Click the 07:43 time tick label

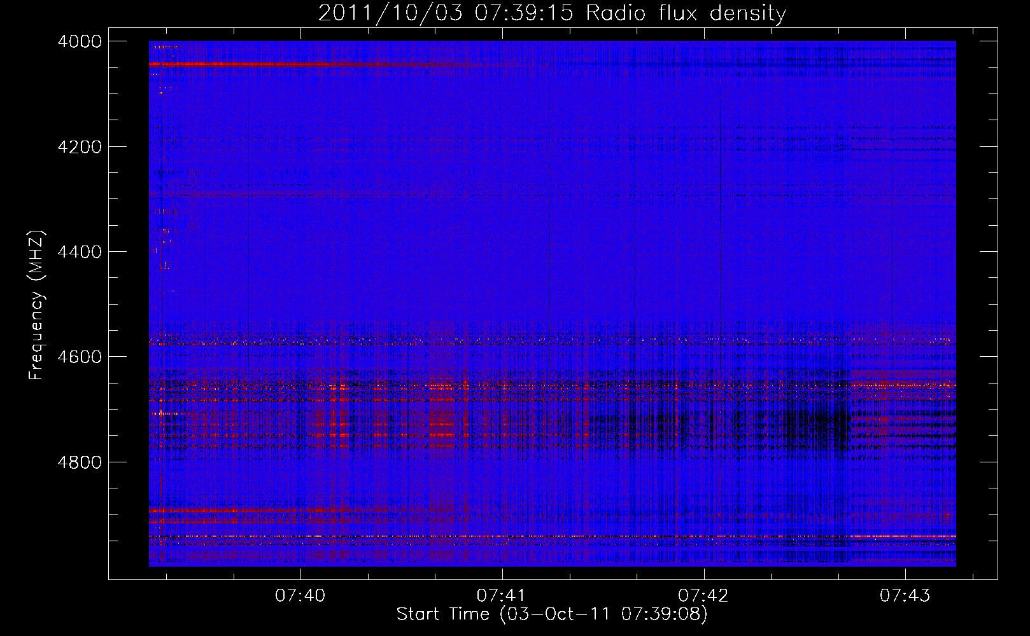coord(905,596)
